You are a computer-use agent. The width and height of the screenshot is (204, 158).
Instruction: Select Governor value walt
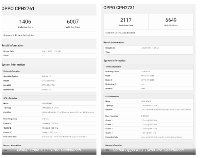(143, 88)
